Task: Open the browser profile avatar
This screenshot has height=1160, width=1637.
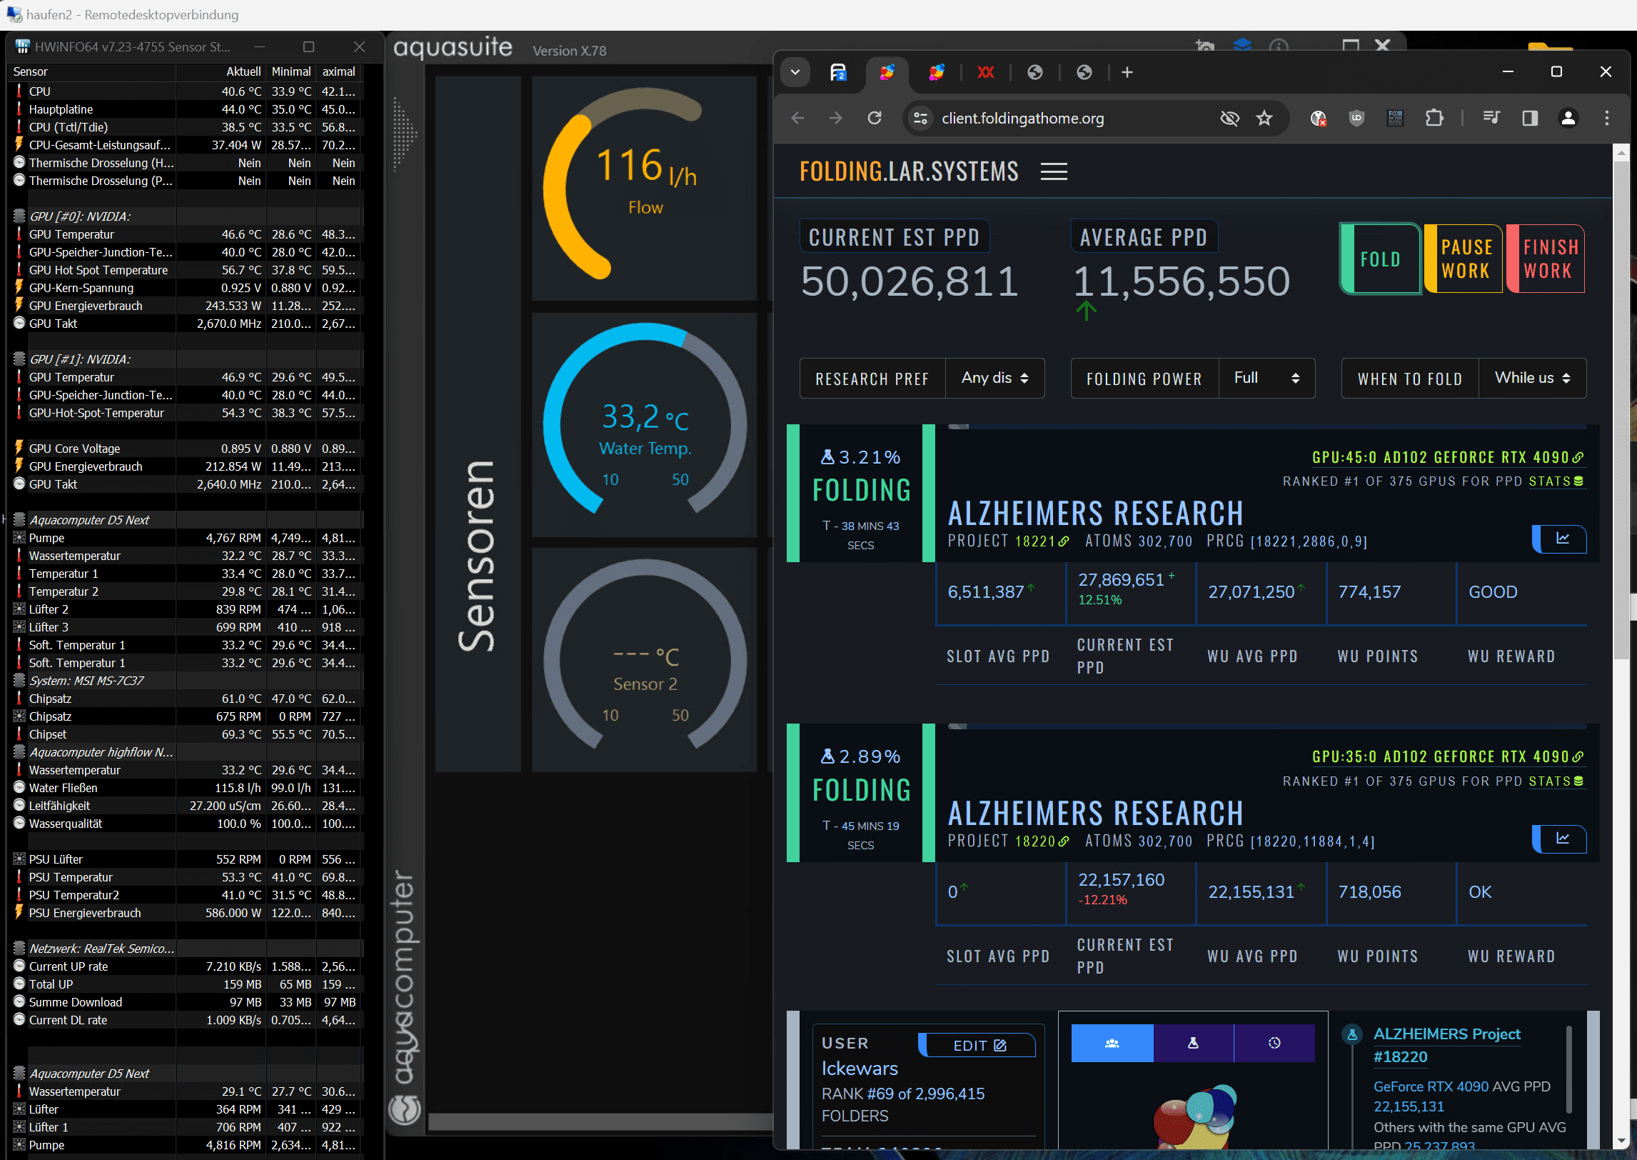Action: point(1568,118)
